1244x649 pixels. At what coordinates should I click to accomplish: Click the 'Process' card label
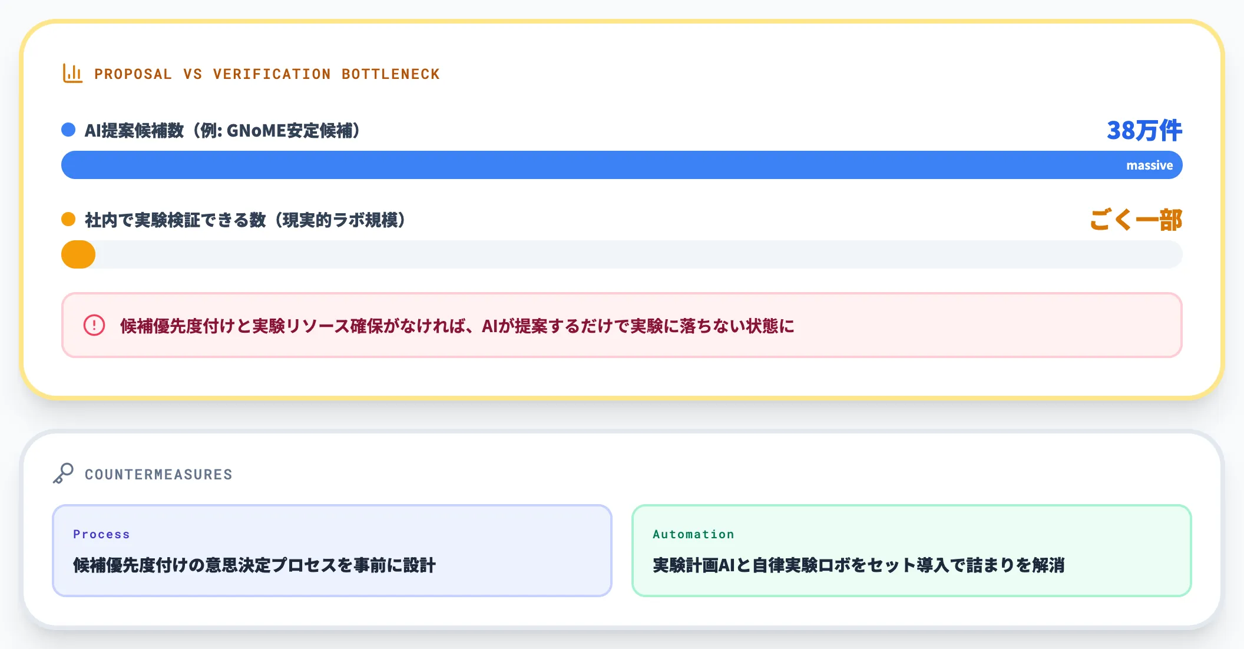coord(101,534)
